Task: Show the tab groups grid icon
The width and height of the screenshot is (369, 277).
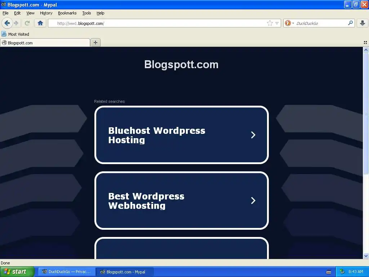Action: [x=365, y=43]
